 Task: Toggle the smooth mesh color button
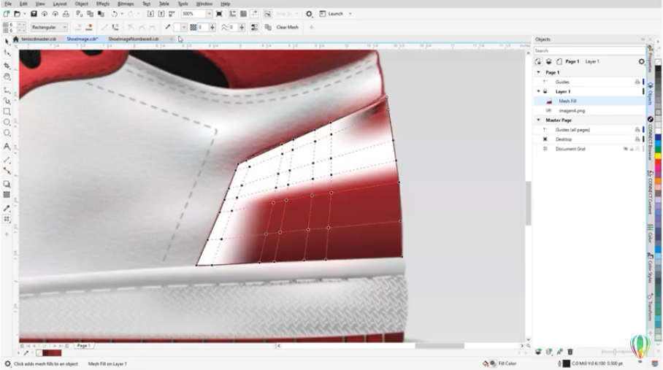pos(254,27)
